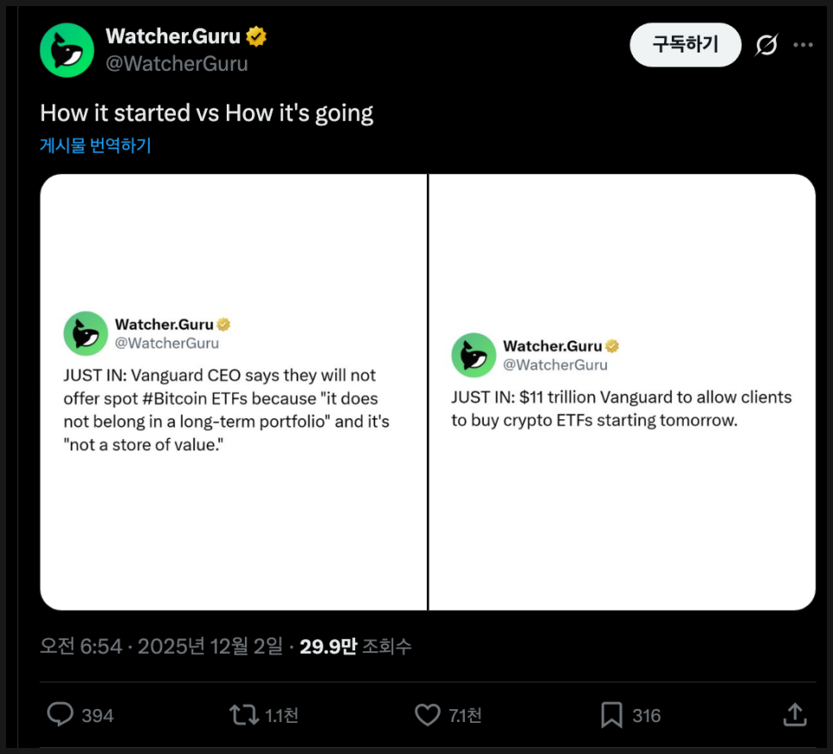Screen dimensions: 833x754
Task: Click the Watcher.Guru display name in header
Action: (172, 36)
